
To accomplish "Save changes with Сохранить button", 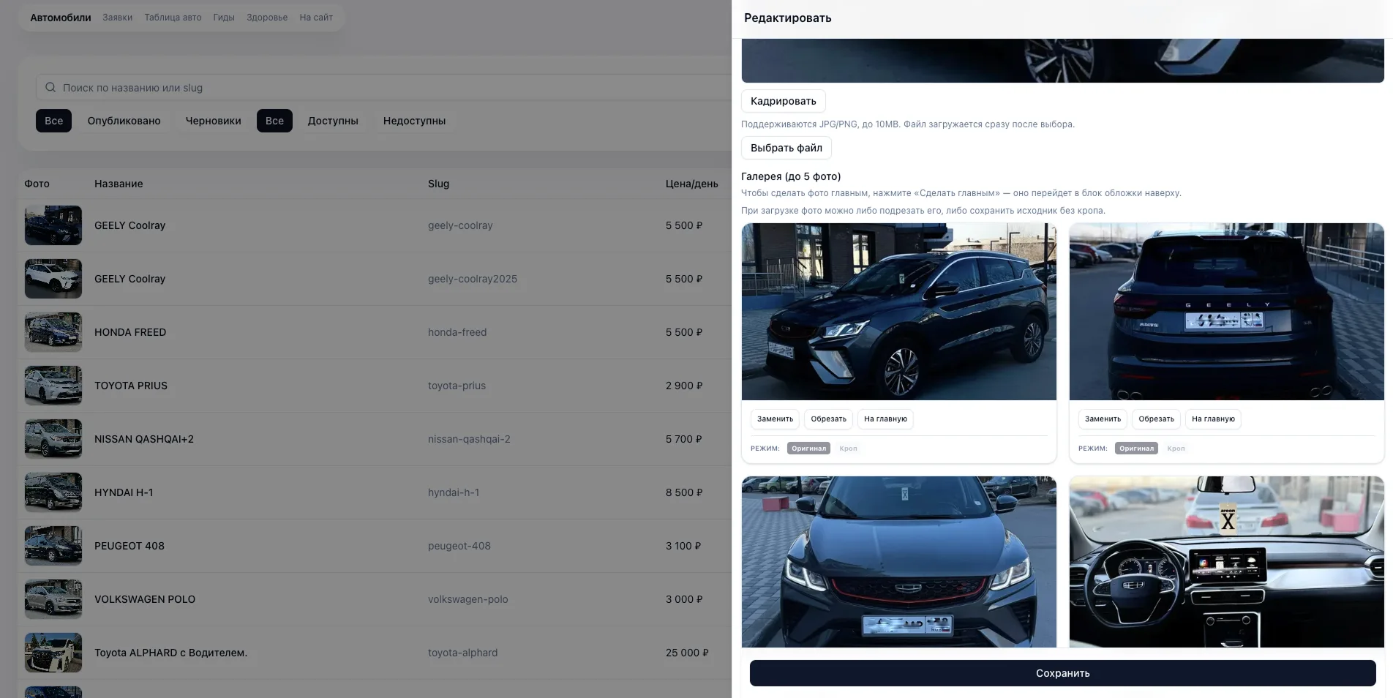I will pyautogui.click(x=1062, y=673).
